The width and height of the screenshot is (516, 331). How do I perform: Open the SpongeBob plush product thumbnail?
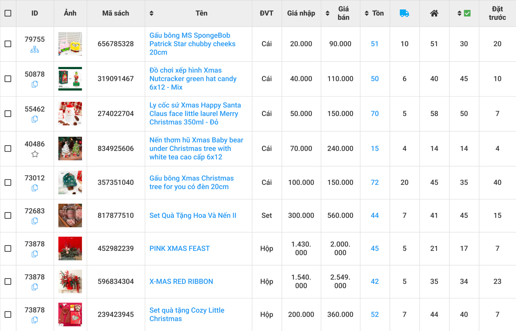(x=70, y=44)
